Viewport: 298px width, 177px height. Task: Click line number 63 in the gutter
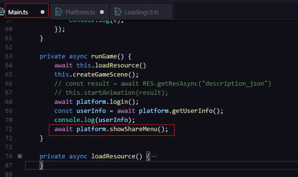click(9, 56)
